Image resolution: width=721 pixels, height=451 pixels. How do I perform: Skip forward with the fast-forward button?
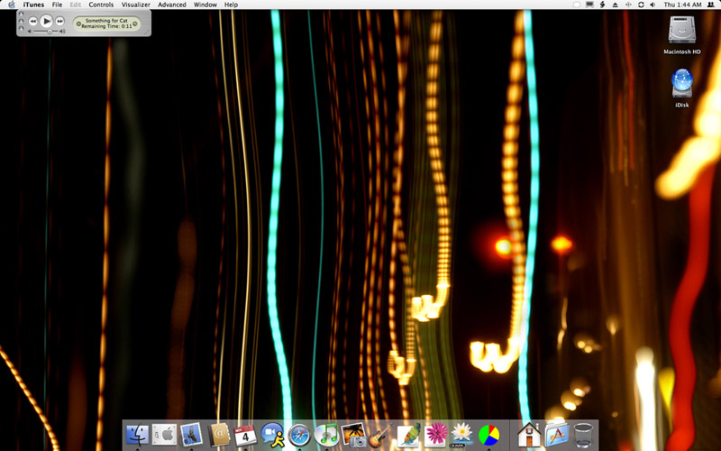(59, 21)
